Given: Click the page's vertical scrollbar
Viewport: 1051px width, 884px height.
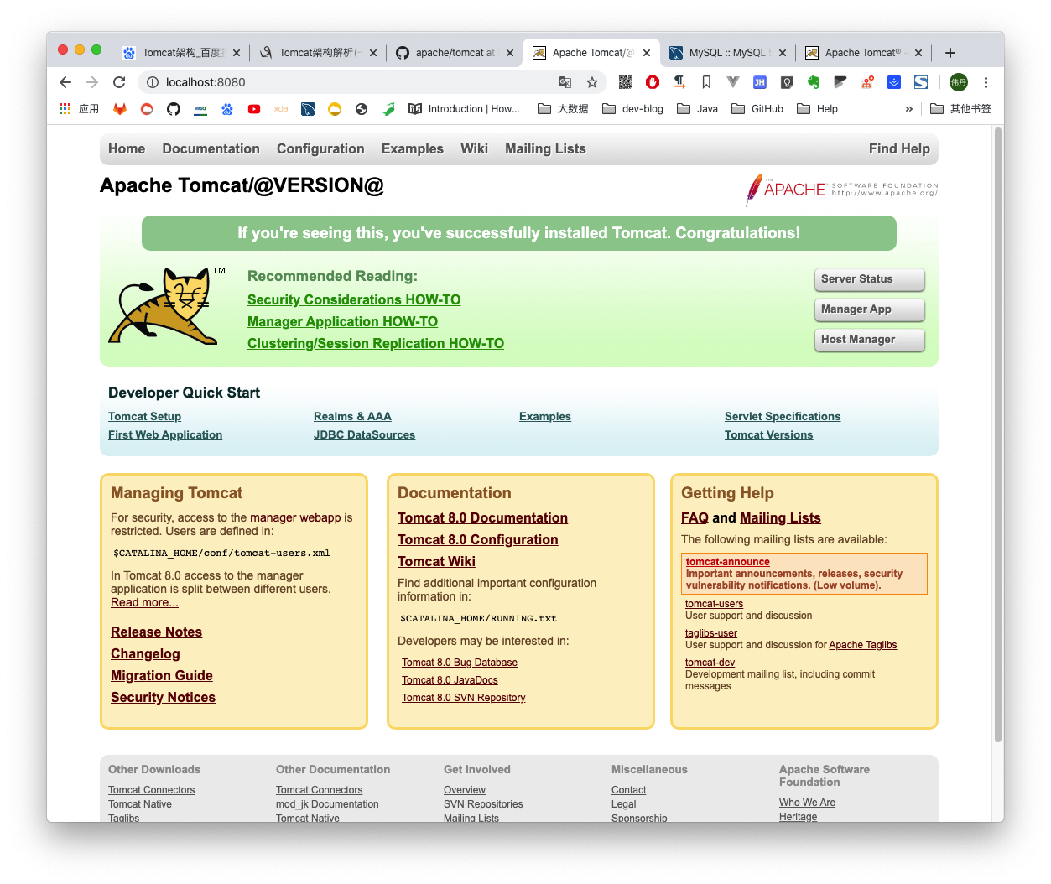Looking at the screenshot, I should [998, 434].
